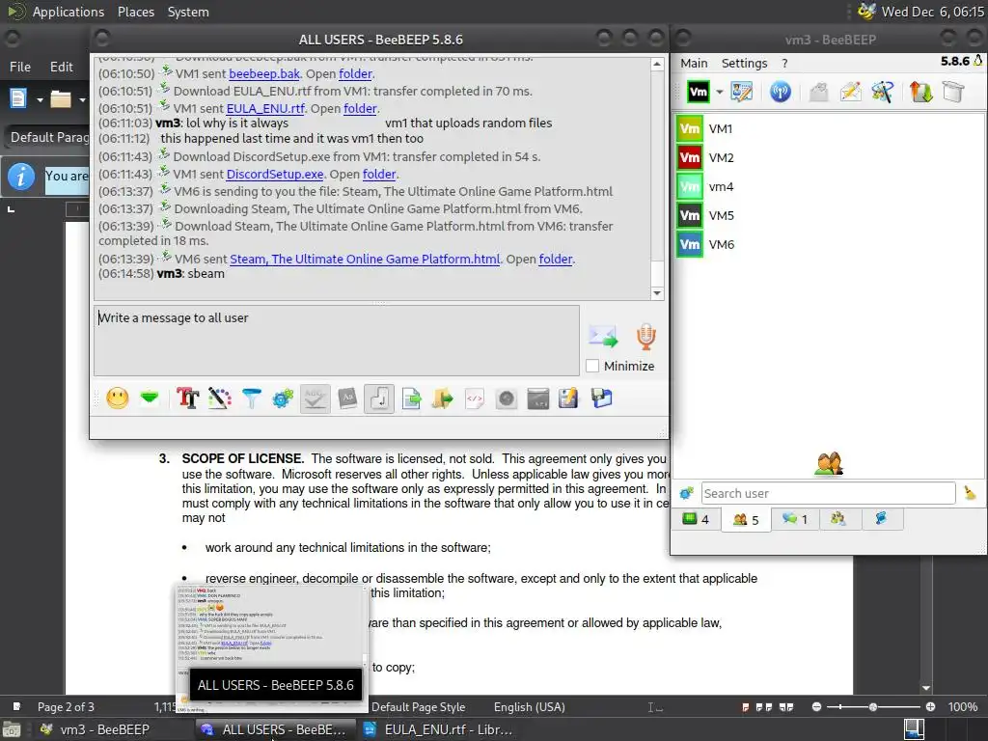This screenshot has width=988, height=741.
Task: Open the blue scroll icon tab
Action: [x=881, y=519]
